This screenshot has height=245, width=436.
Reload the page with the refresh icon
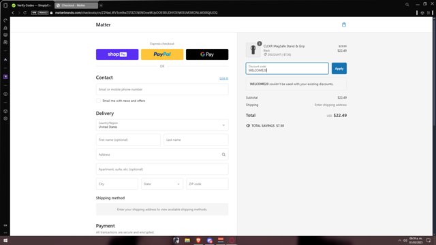point(25,13)
